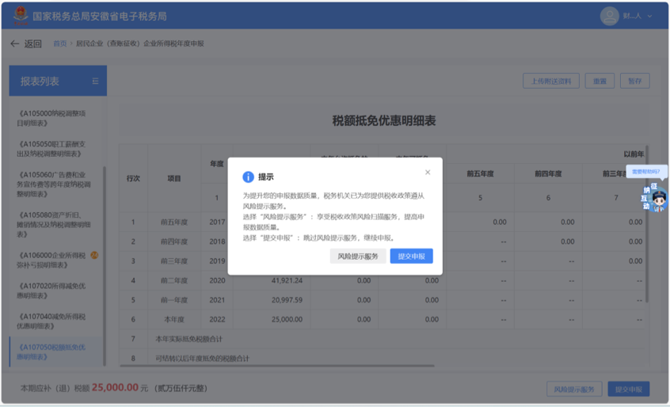Click year 2017 in row 1
This screenshot has height=407, width=670.
point(217,222)
